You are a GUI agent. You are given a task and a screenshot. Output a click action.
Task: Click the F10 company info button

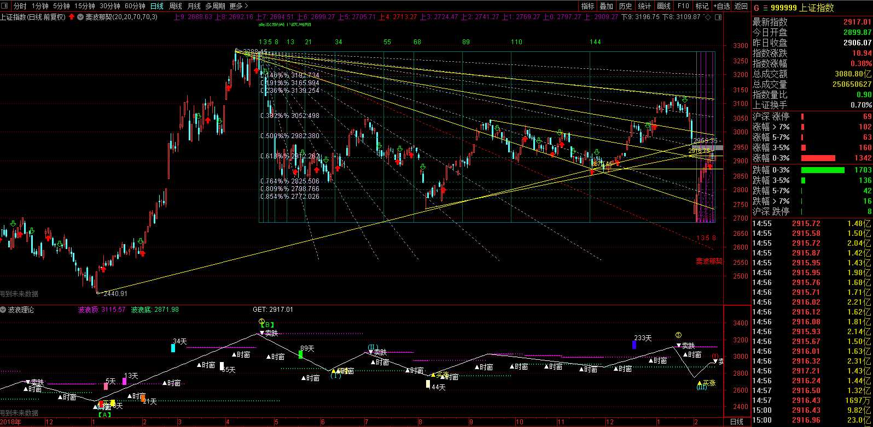683,6
